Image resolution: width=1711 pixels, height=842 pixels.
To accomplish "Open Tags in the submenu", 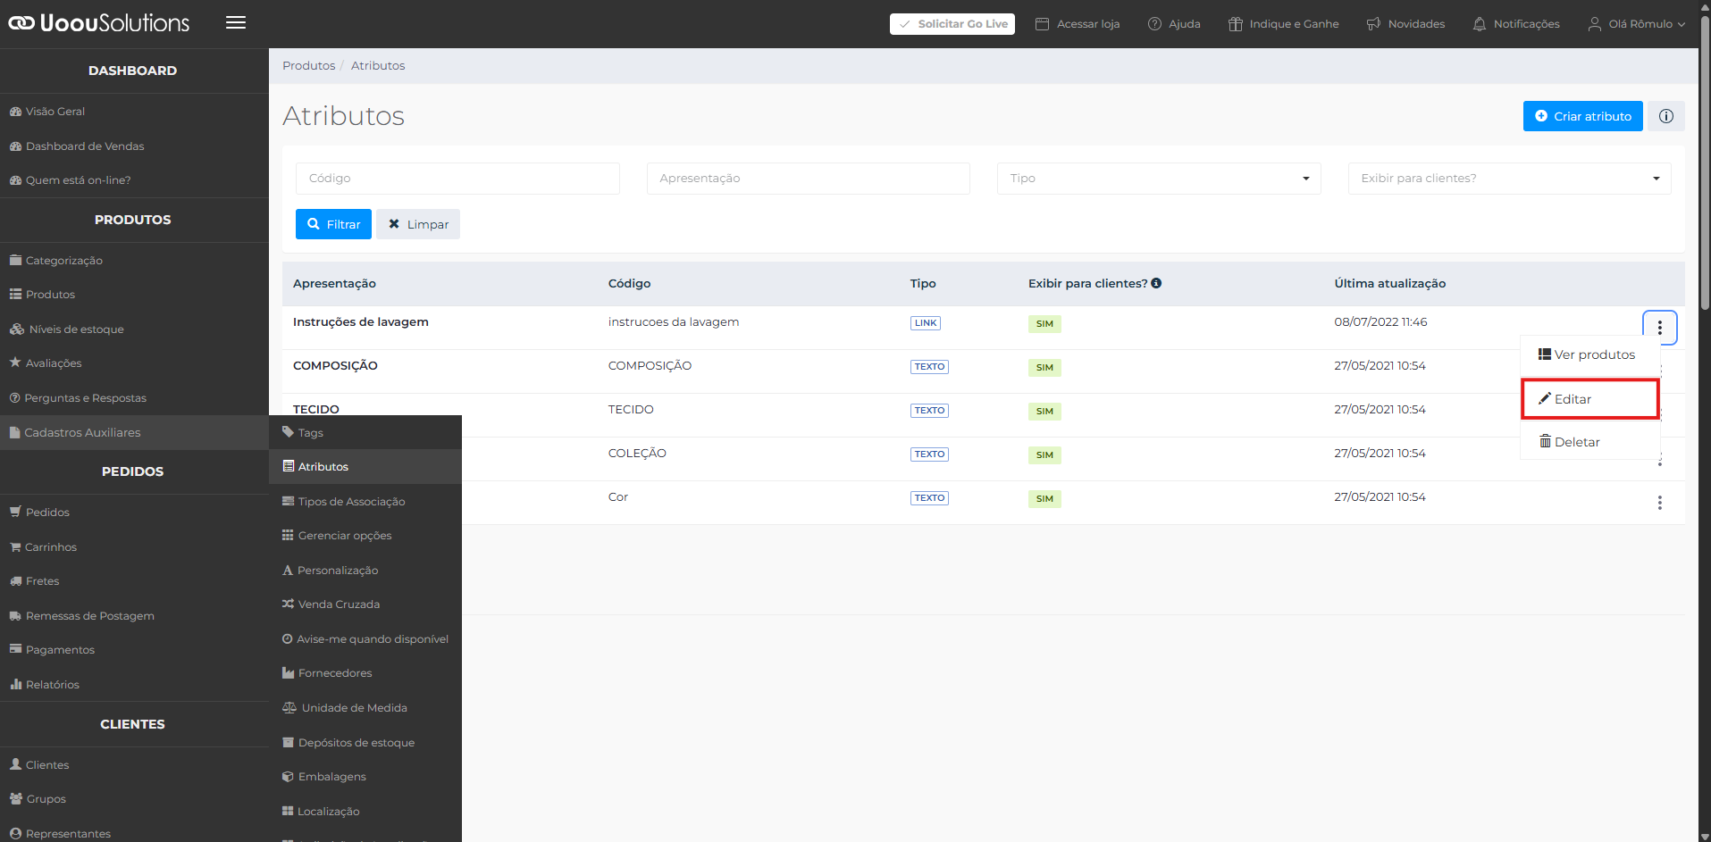I will pyautogui.click(x=365, y=433).
